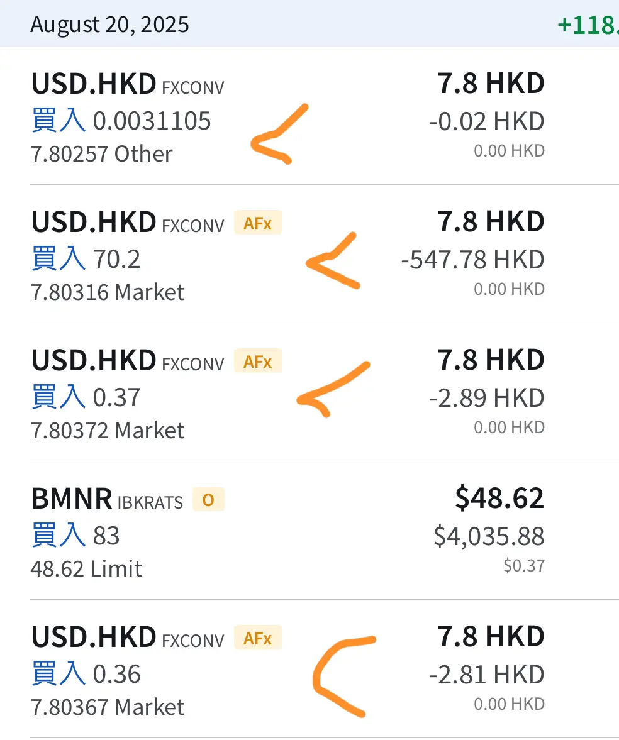Select the BMNR ticker symbol
The image size is (619, 740).
click(x=72, y=499)
